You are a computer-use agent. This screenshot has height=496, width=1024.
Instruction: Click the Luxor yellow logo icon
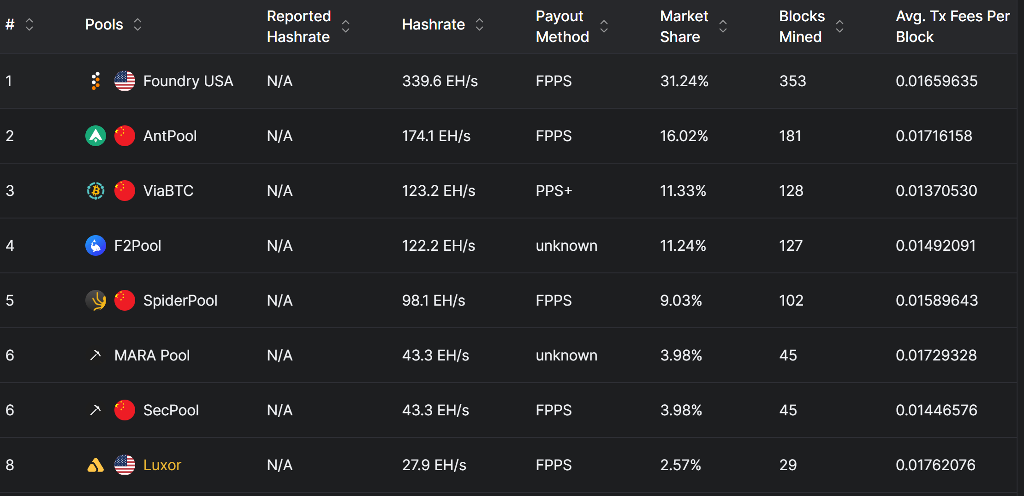[95, 465]
